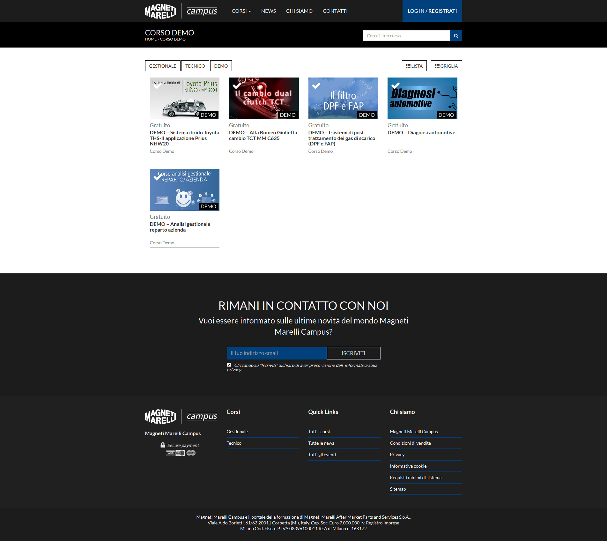Click the Magneti Marelli footer logo

click(160, 417)
